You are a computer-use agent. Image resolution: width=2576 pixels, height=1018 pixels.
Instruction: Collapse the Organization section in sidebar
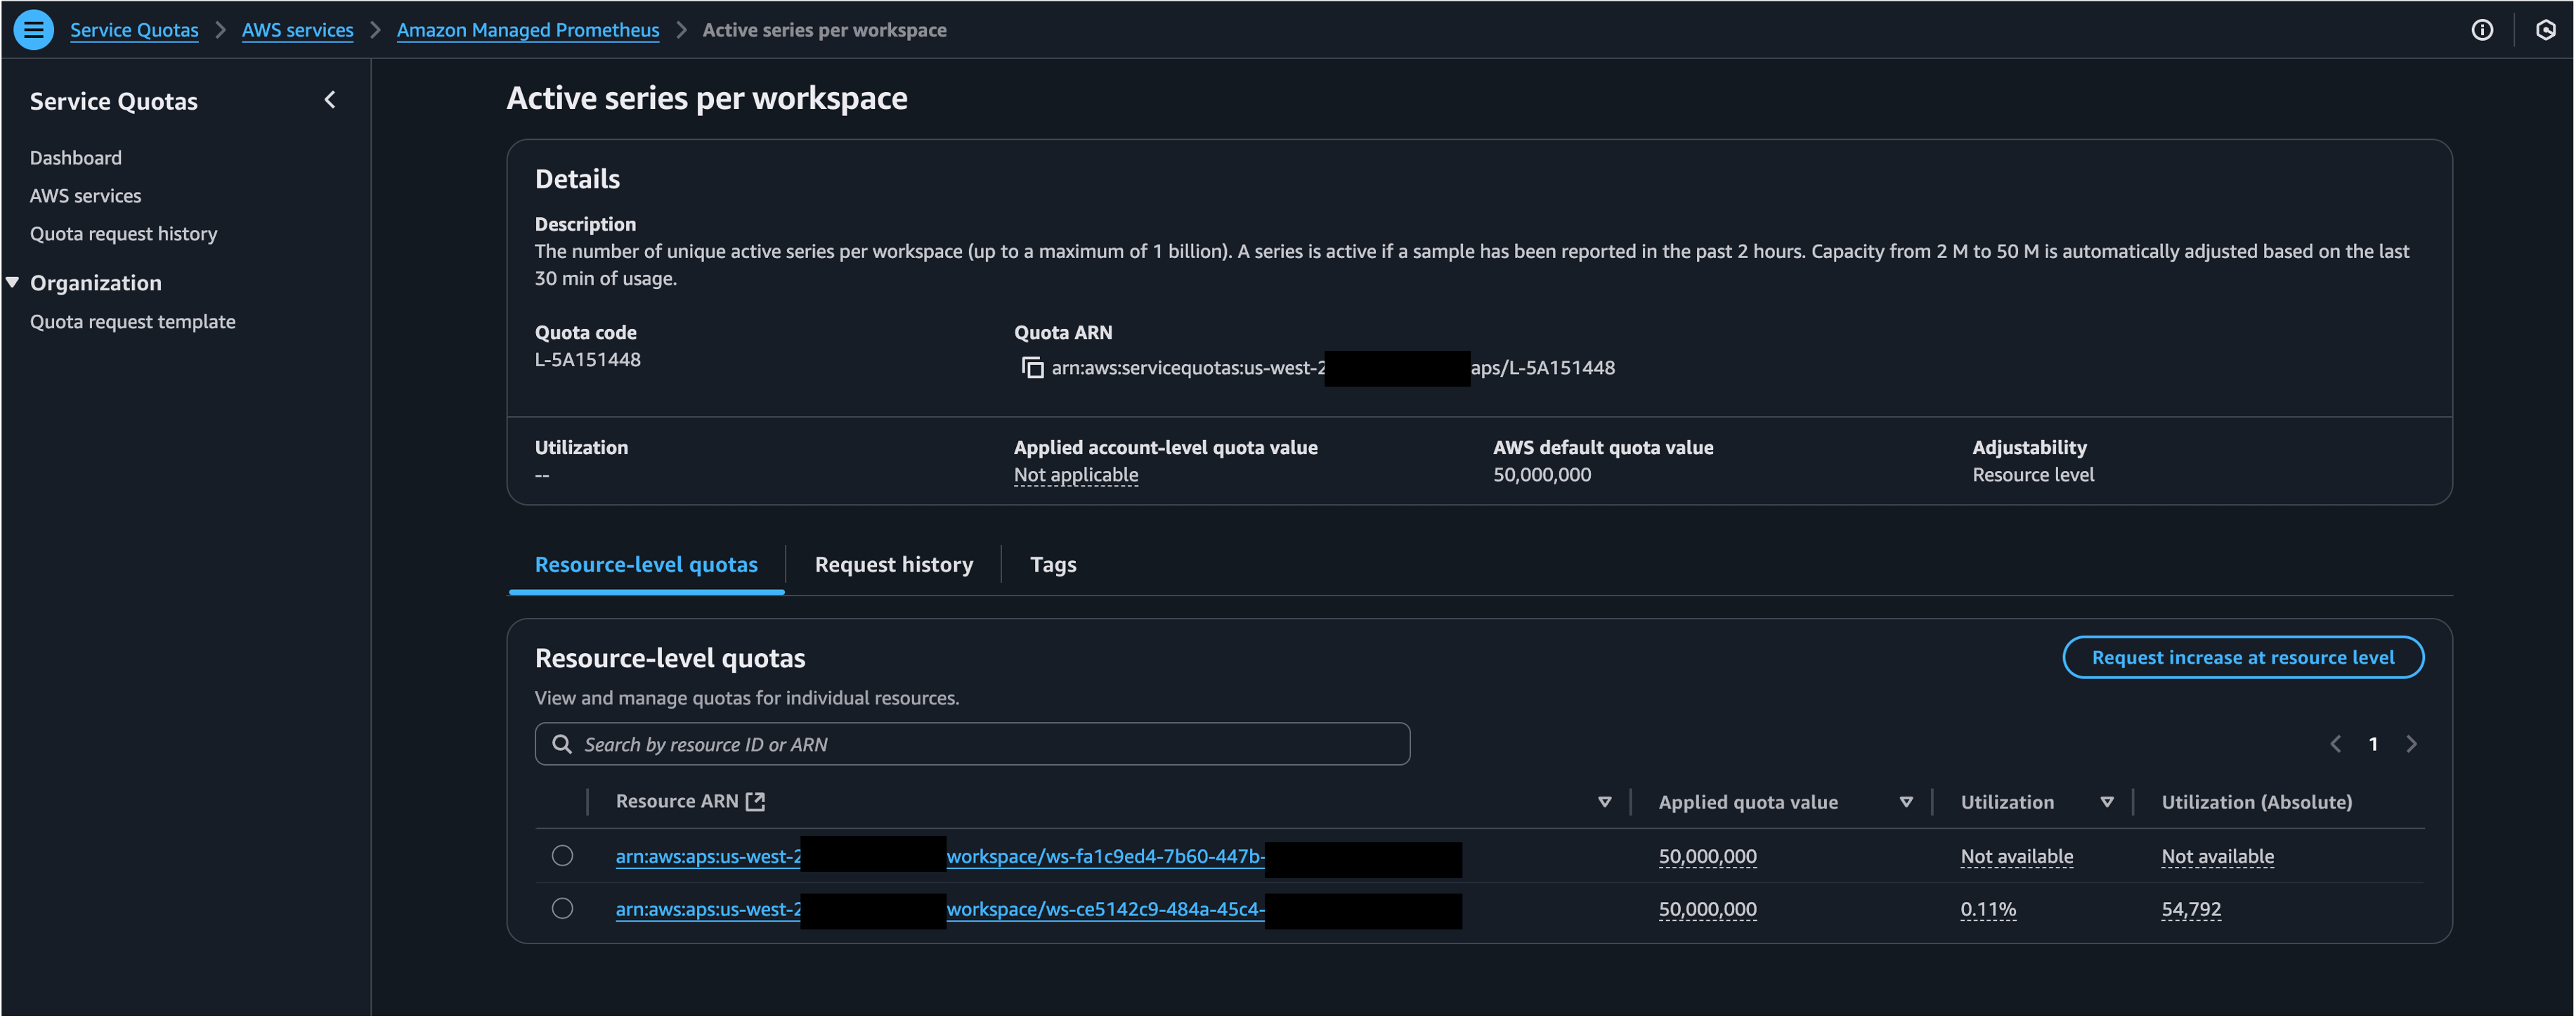point(13,281)
